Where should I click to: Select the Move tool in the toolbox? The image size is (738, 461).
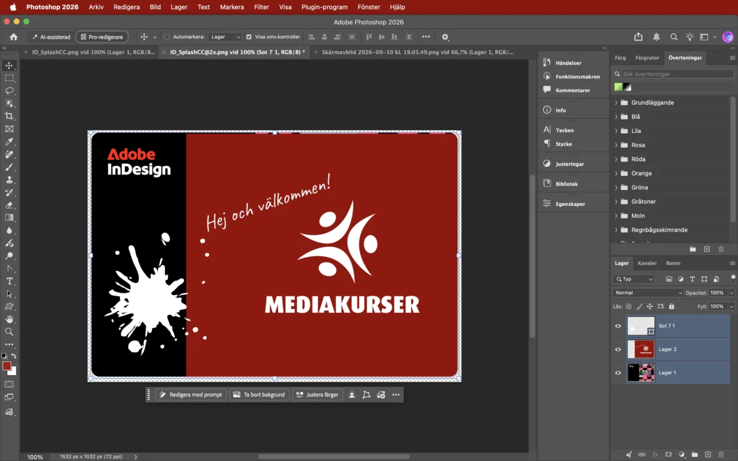pyautogui.click(x=9, y=66)
